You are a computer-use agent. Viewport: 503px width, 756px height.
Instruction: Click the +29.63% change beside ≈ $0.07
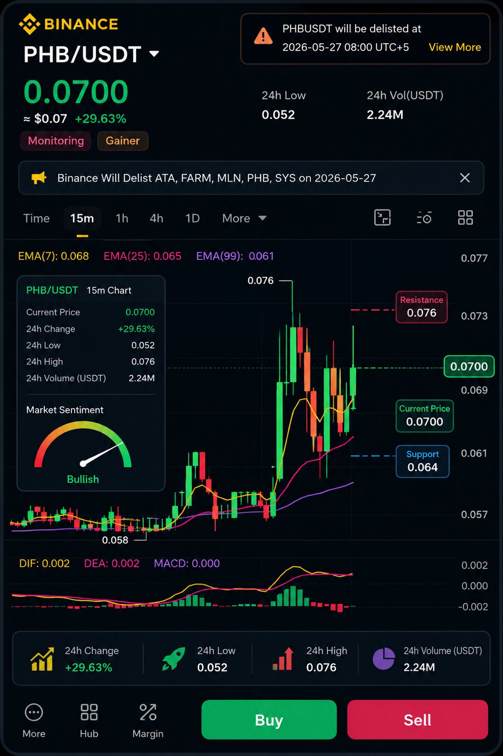click(x=100, y=119)
